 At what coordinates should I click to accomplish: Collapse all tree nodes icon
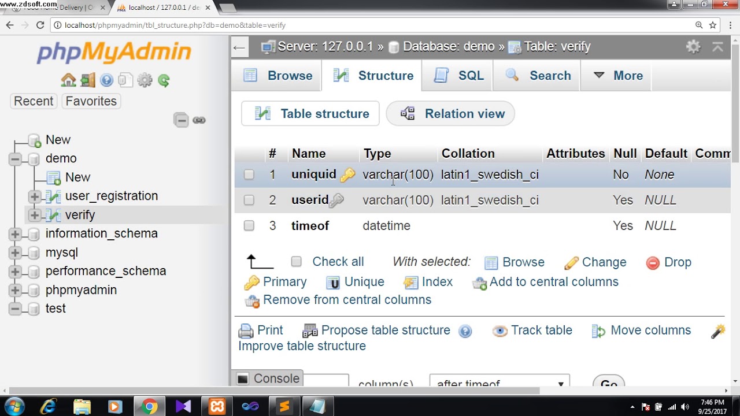[x=181, y=120]
